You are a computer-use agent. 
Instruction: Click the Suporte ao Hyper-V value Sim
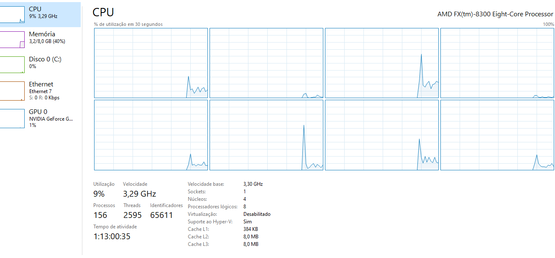pos(248,222)
